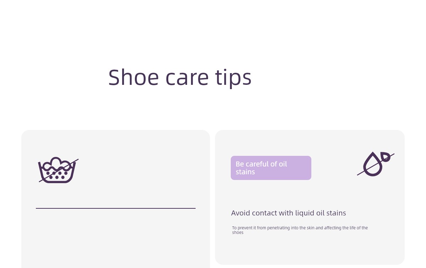
Task: Click the 'To prevent it from penetrating' description
Action: pyautogui.click(x=300, y=230)
